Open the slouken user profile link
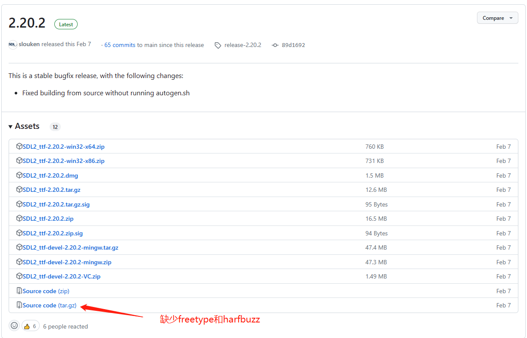The width and height of the screenshot is (527, 338). click(x=29, y=44)
